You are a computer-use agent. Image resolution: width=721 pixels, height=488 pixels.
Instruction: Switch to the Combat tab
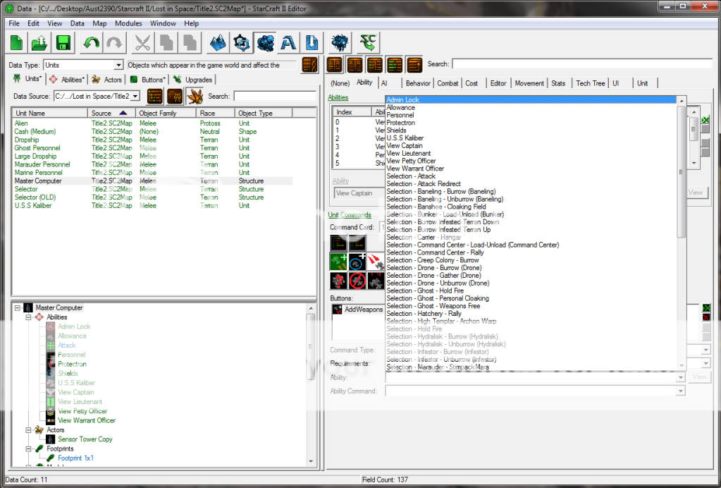448,83
